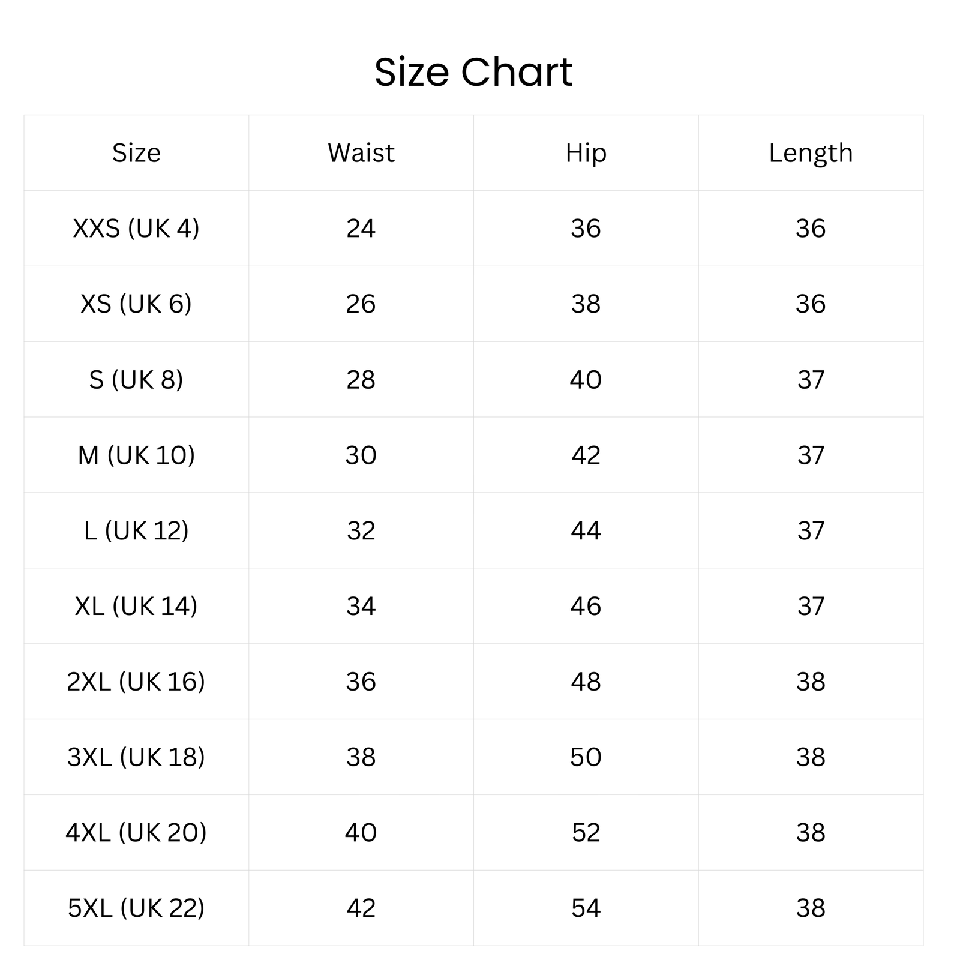Click the Hip column header
The height and width of the screenshot is (960, 960).
click(x=586, y=153)
